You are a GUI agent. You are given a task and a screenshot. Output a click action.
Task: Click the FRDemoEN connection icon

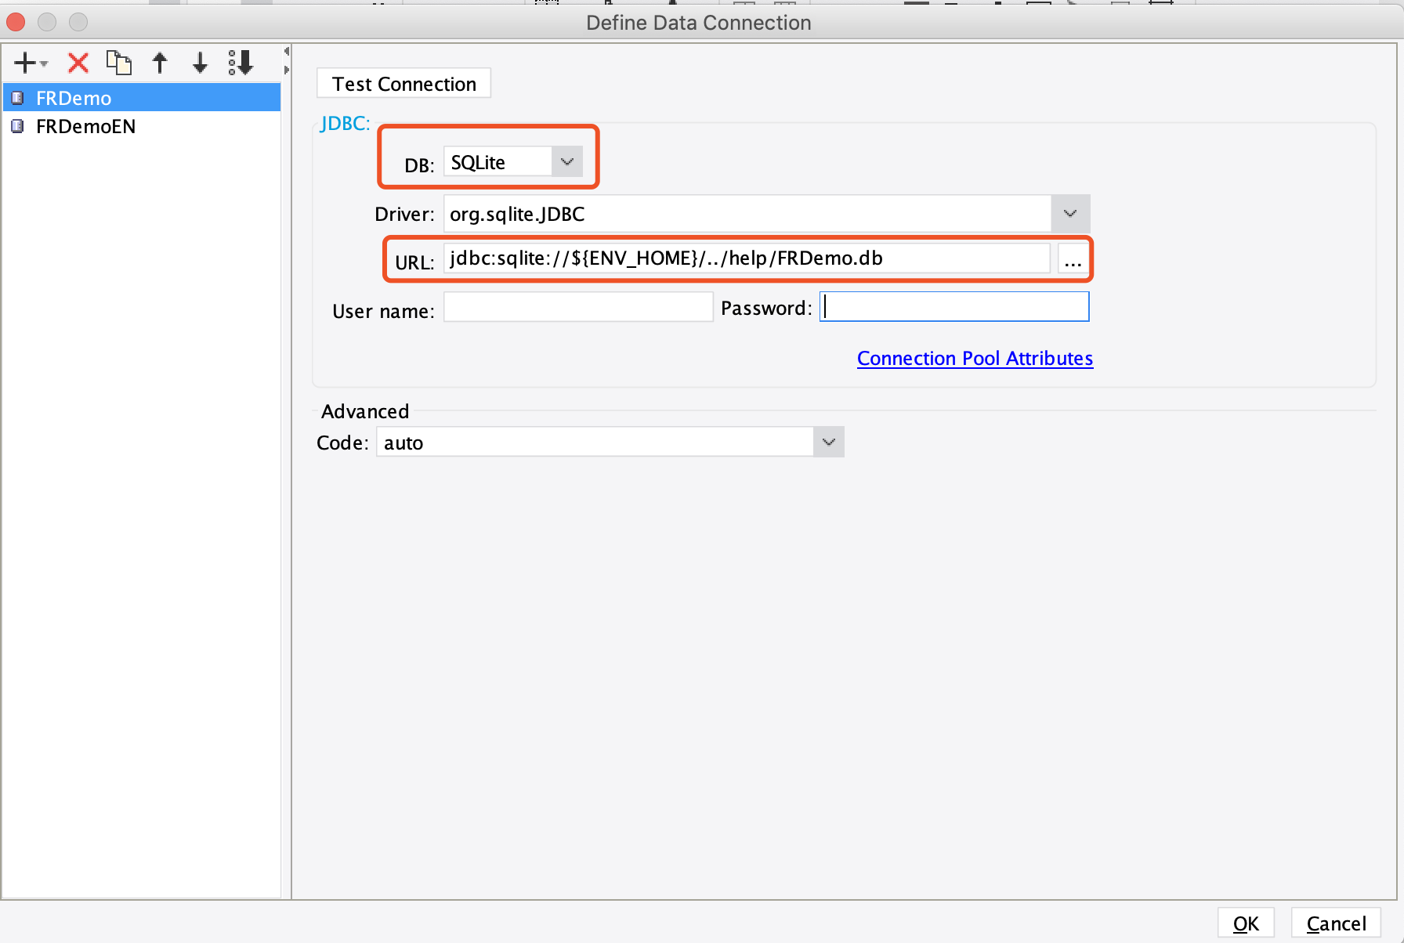pyautogui.click(x=17, y=126)
